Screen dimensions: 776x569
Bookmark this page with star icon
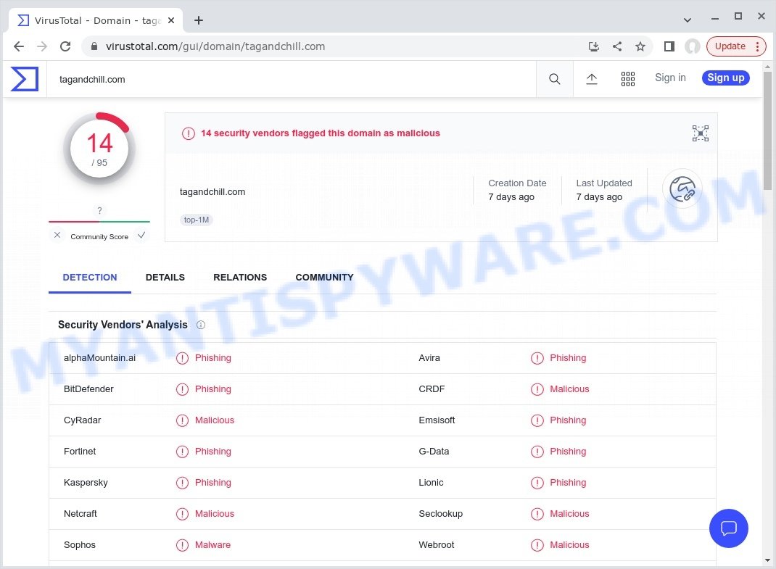[640, 46]
